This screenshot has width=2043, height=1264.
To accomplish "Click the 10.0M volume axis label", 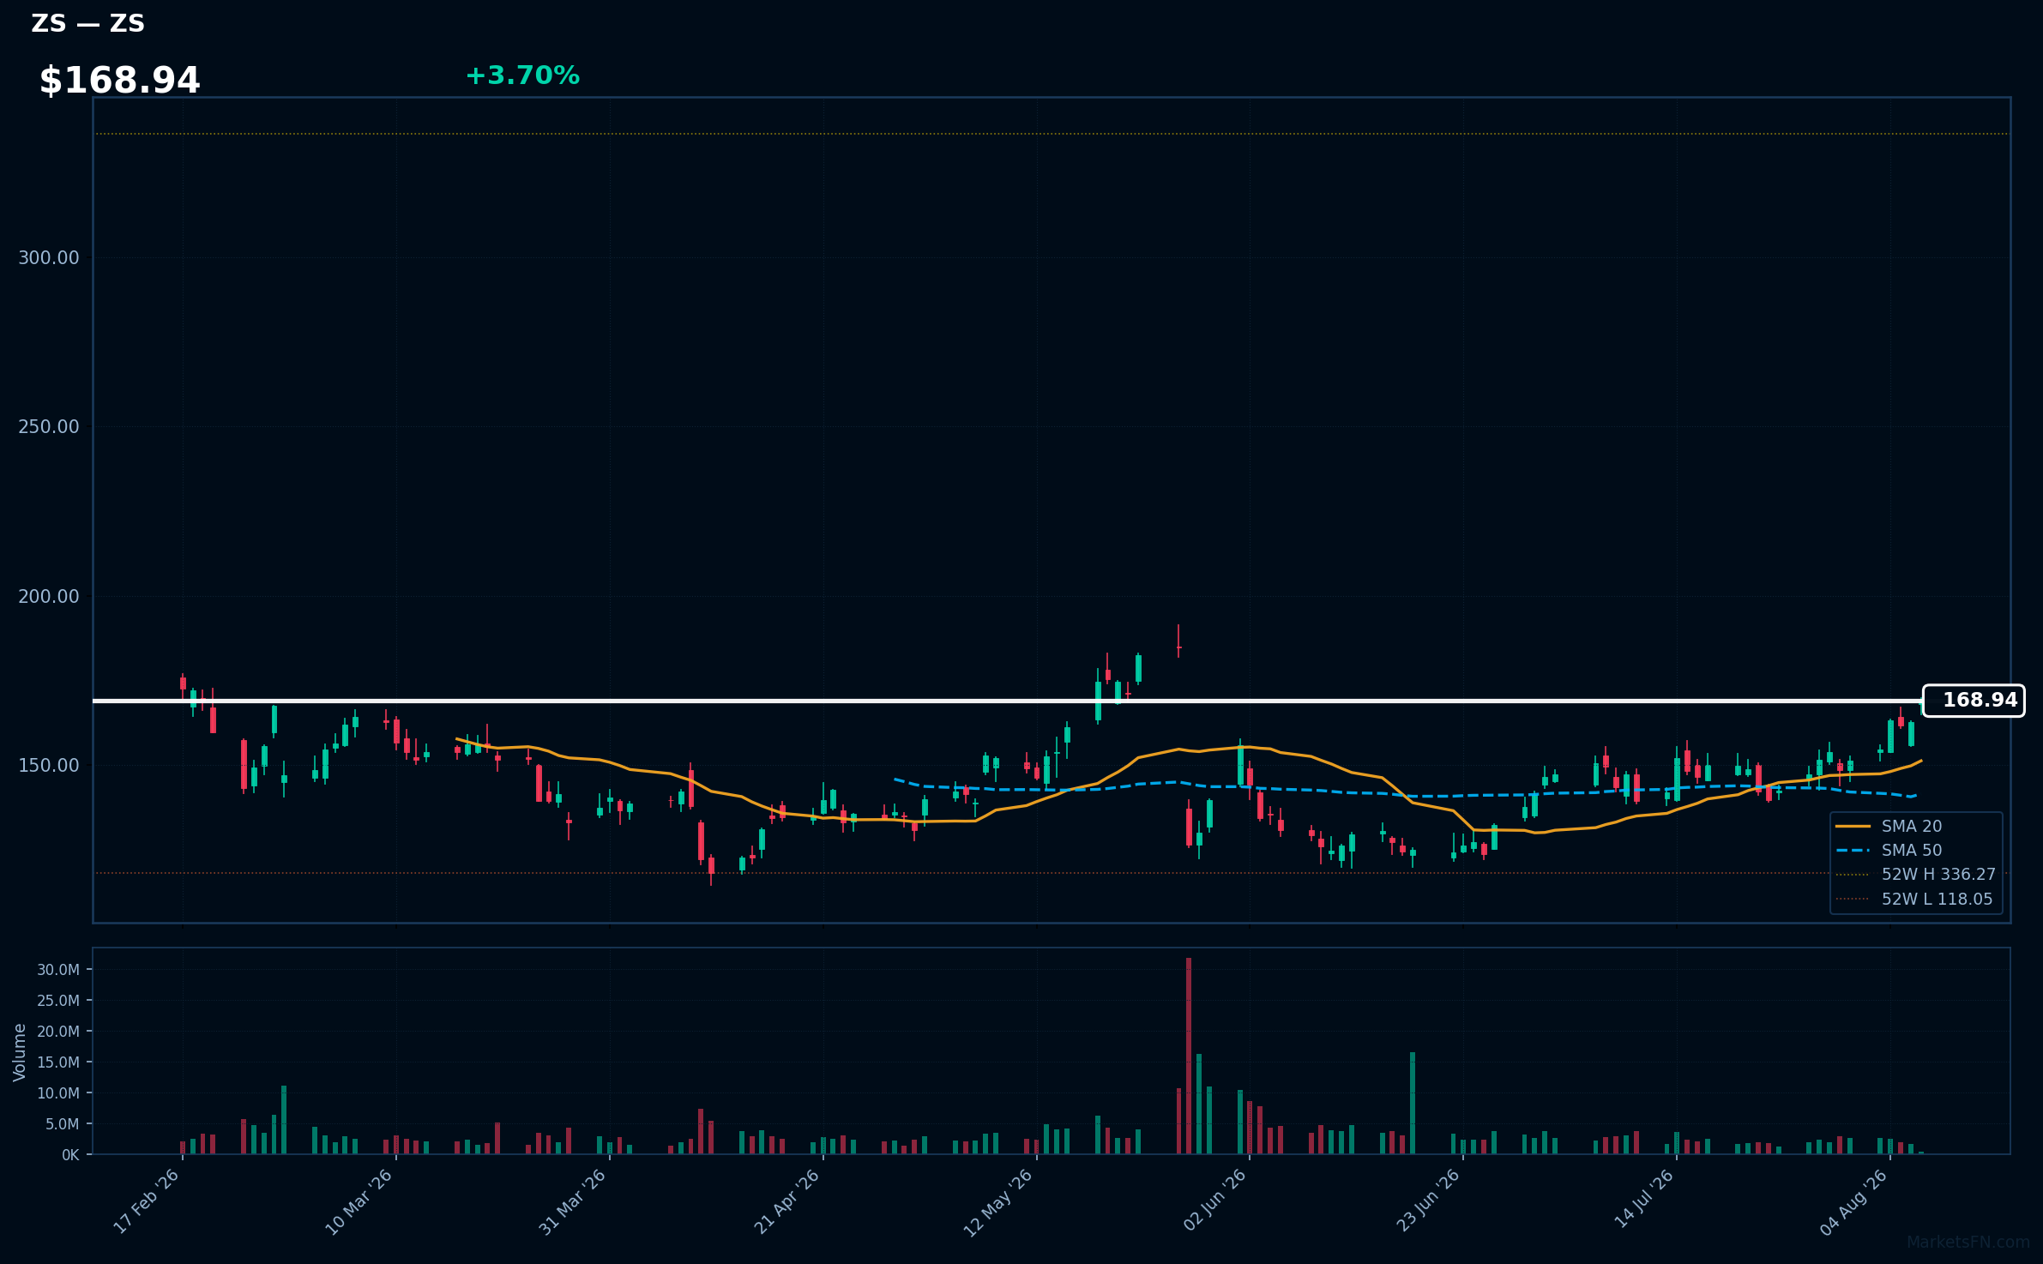I will 58,1093.
